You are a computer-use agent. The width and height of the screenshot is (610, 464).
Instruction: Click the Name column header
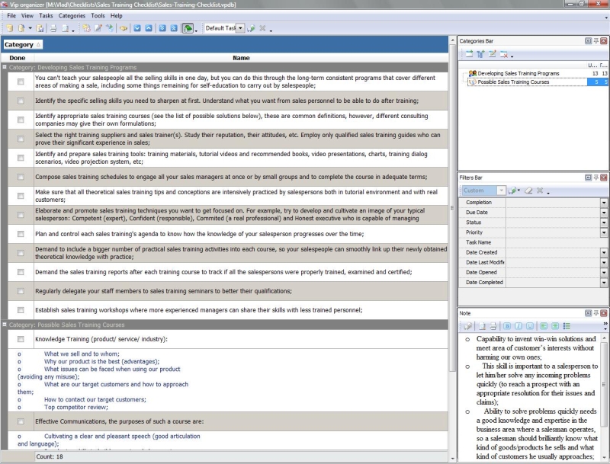[x=241, y=58]
